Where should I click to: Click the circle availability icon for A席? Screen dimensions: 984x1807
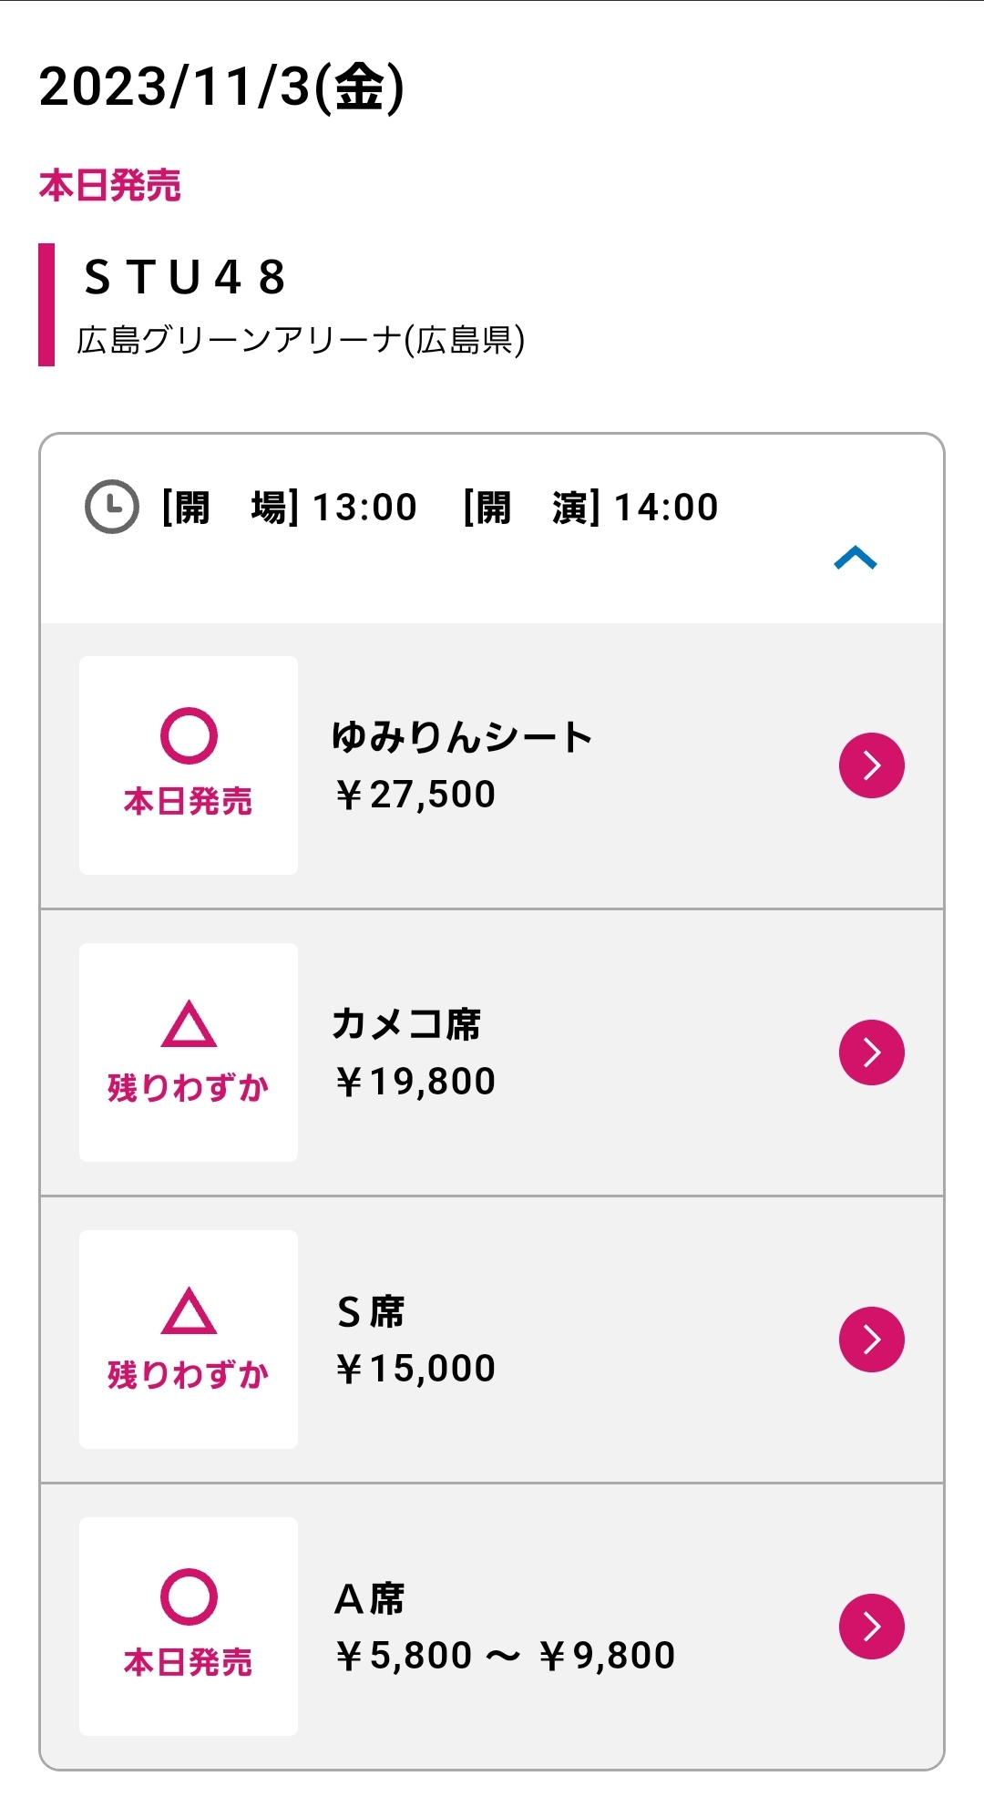coord(189,1597)
